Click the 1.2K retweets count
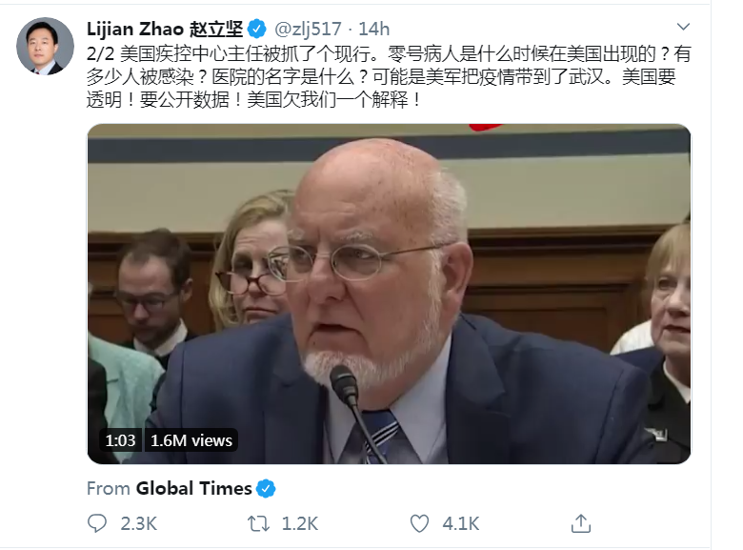Viewport: 743px width, 550px height. (x=299, y=524)
